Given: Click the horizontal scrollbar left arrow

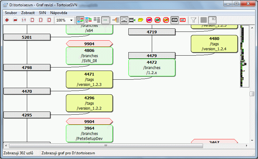Looking at the screenshot, I should tap(6, 146).
